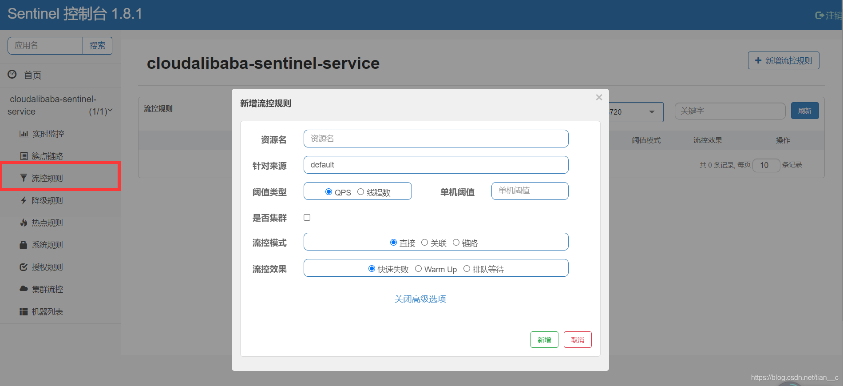Image resolution: width=843 pixels, height=386 pixels.
Task: Click the 应用名 search input
Action: 45,46
